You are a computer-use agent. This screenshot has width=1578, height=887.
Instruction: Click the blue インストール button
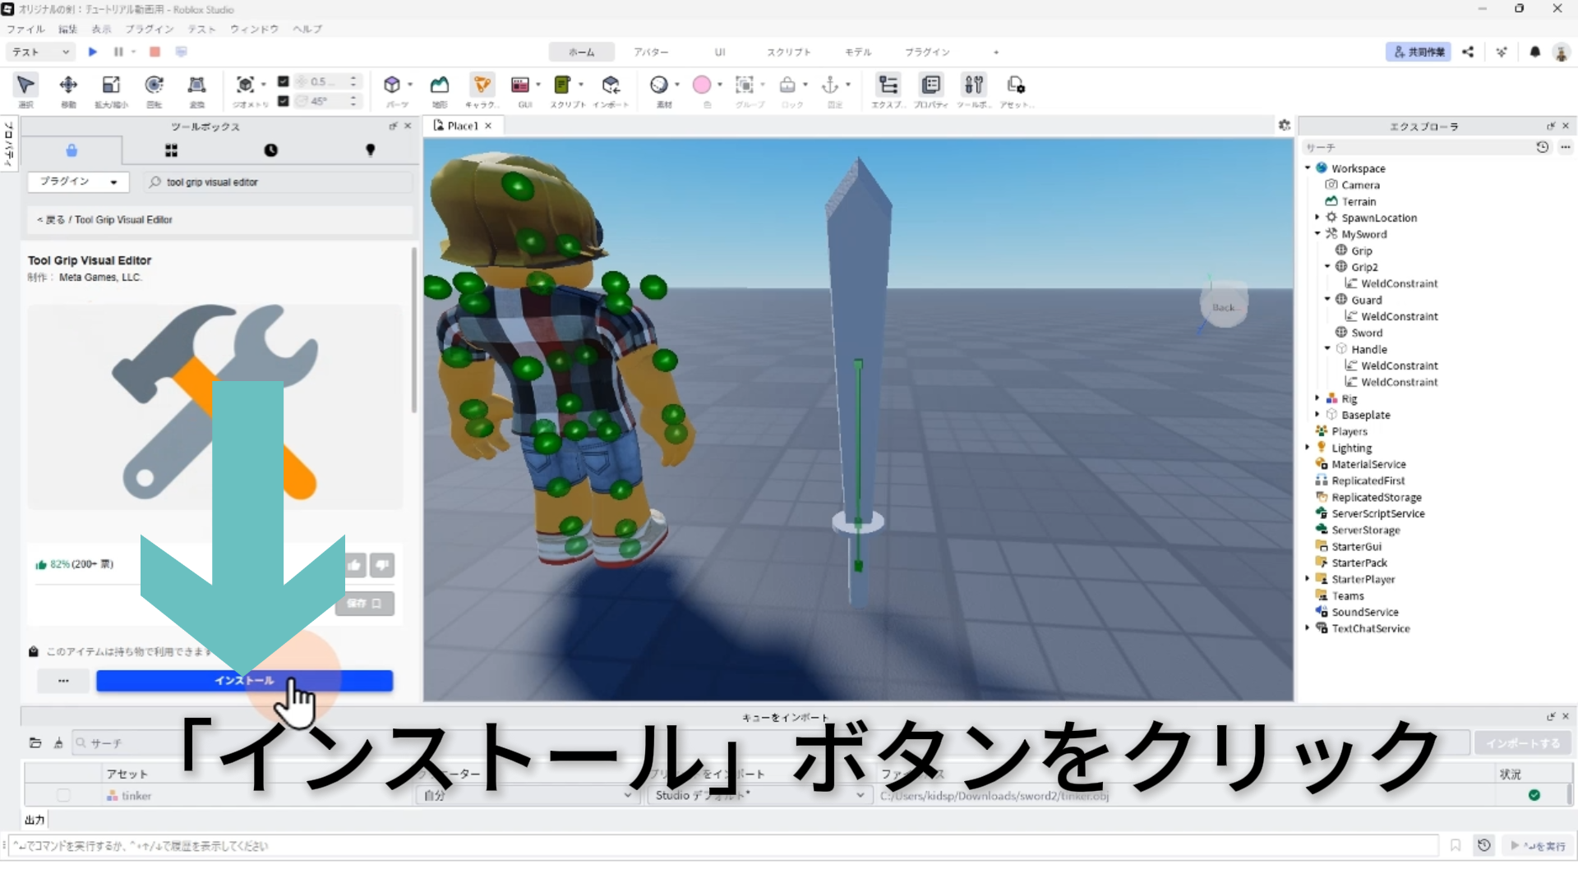pos(244,680)
